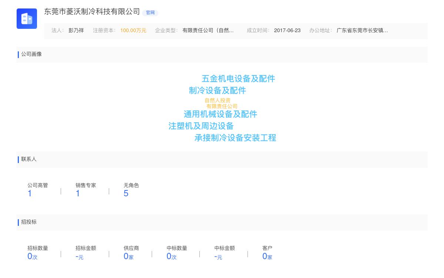Click 招标数量 value 0次

point(33,257)
